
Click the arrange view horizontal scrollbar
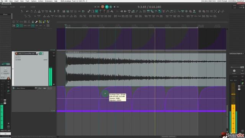point(168,136)
